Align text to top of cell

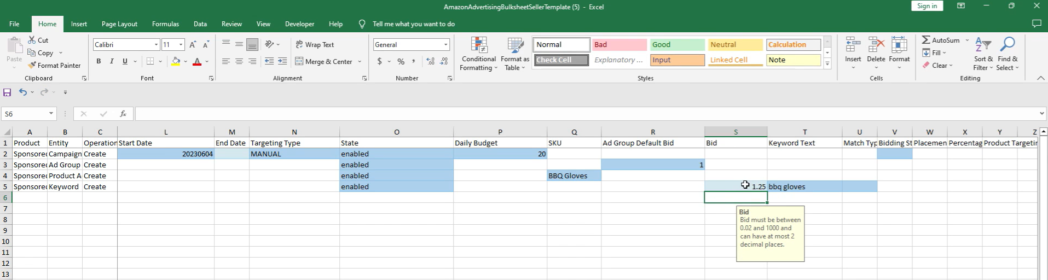tap(226, 44)
